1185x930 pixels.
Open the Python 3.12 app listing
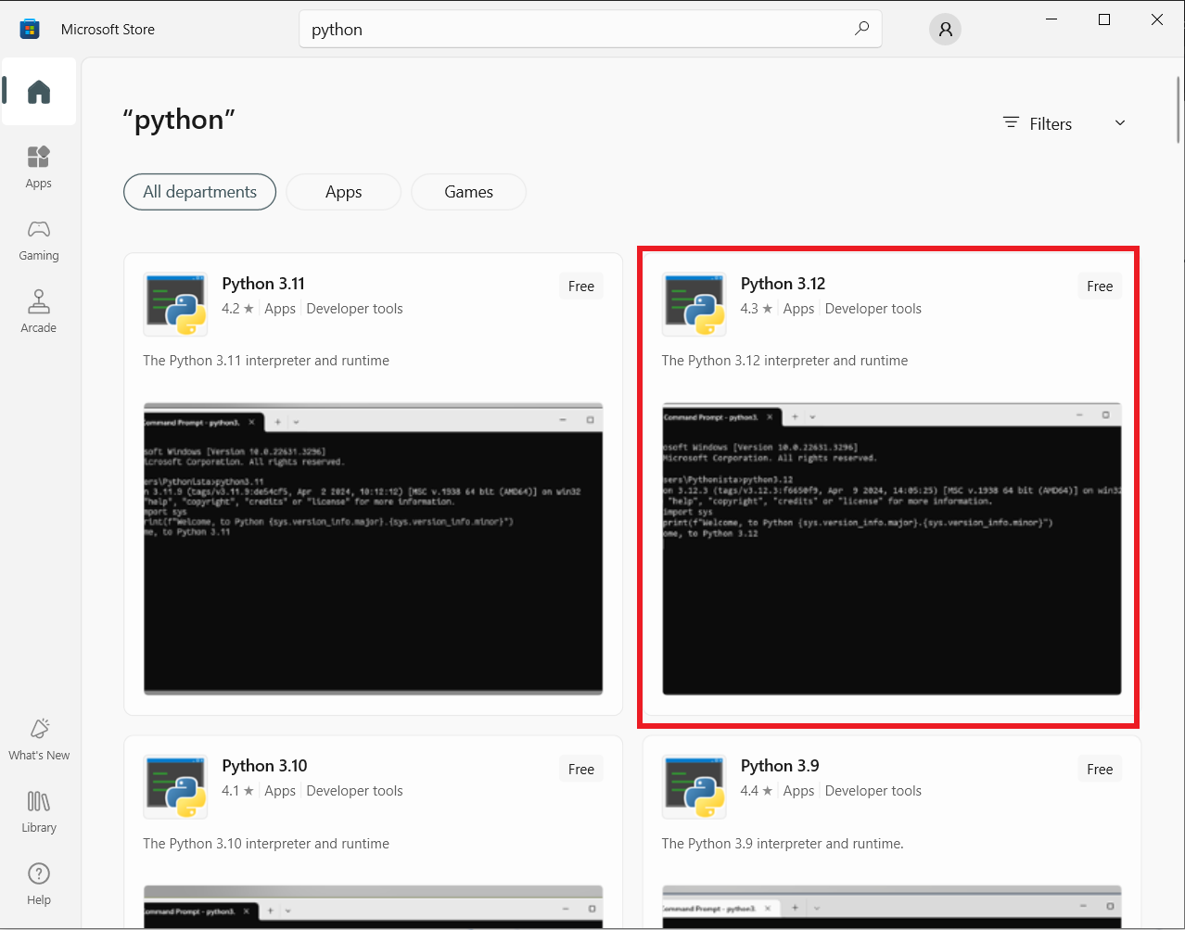(782, 283)
